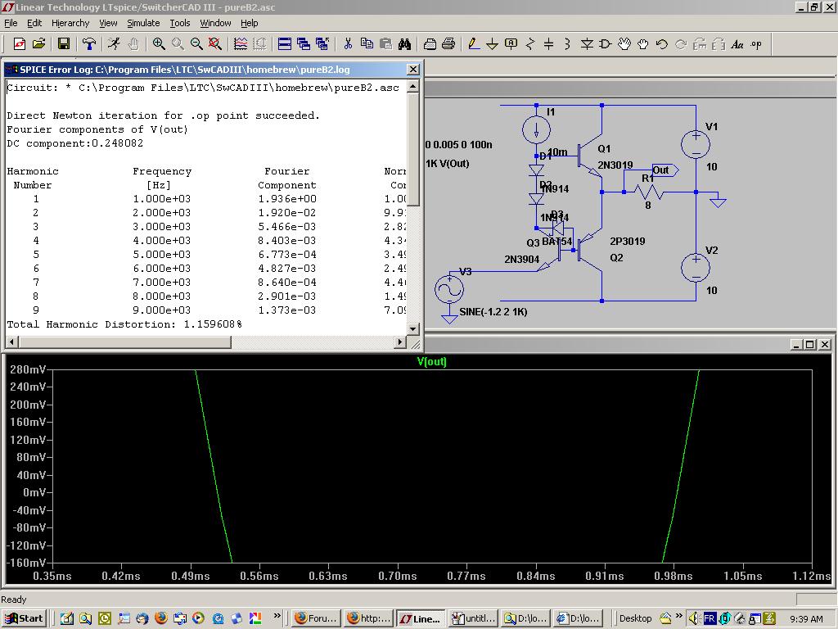Click the Zoom In magnifier icon
Viewport: 838px width, 629px height.
point(159,44)
